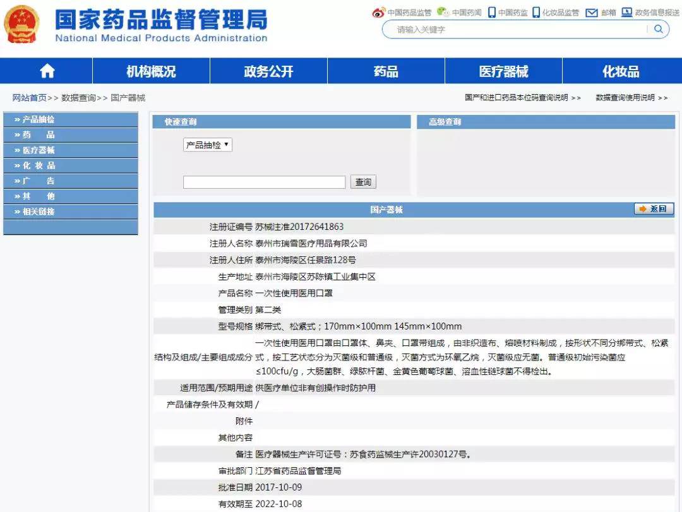
Task: Click the magnifier search icon
Action: [x=658, y=29]
